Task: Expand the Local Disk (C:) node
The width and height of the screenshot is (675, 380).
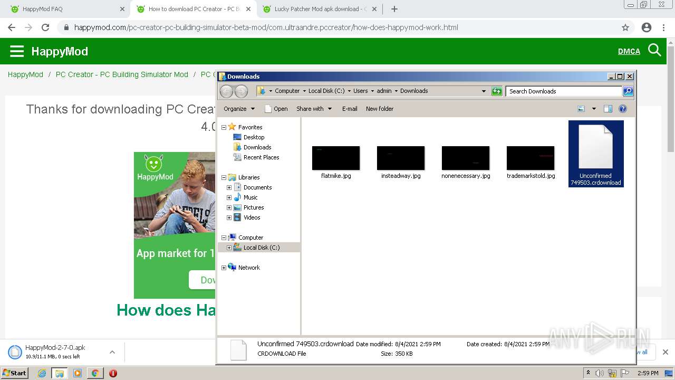Action: (229, 248)
